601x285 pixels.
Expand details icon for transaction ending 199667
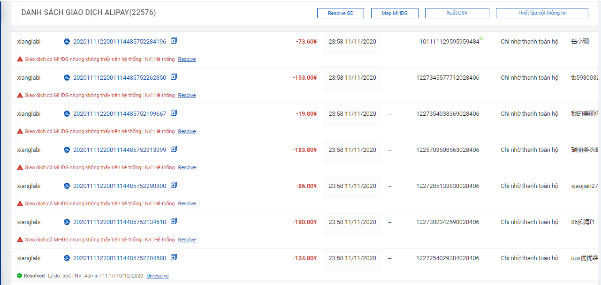point(174,113)
